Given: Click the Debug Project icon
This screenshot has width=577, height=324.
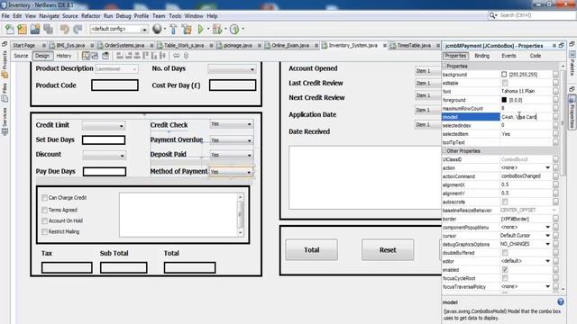Looking at the screenshot, I should (217, 29).
